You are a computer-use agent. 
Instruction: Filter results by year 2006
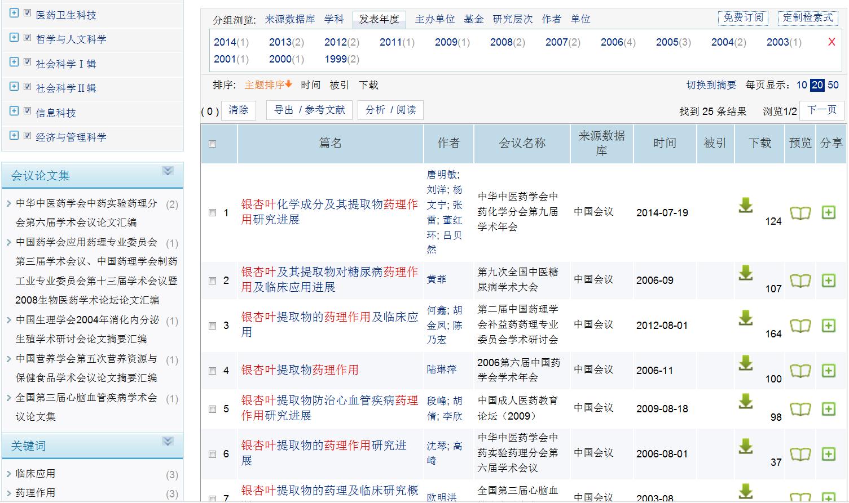tap(612, 42)
